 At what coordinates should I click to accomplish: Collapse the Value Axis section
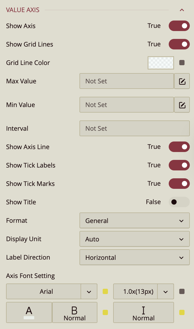(x=182, y=10)
